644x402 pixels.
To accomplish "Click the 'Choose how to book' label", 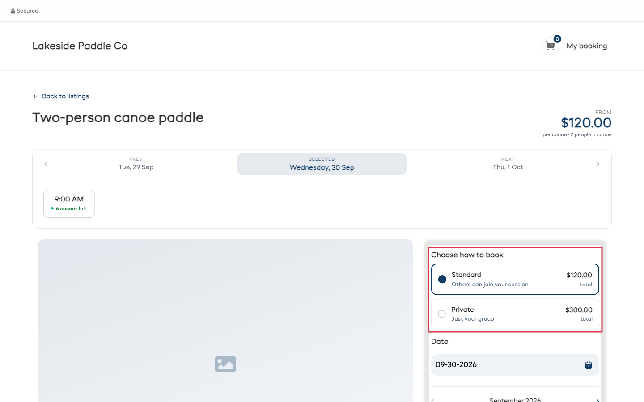I will [467, 255].
